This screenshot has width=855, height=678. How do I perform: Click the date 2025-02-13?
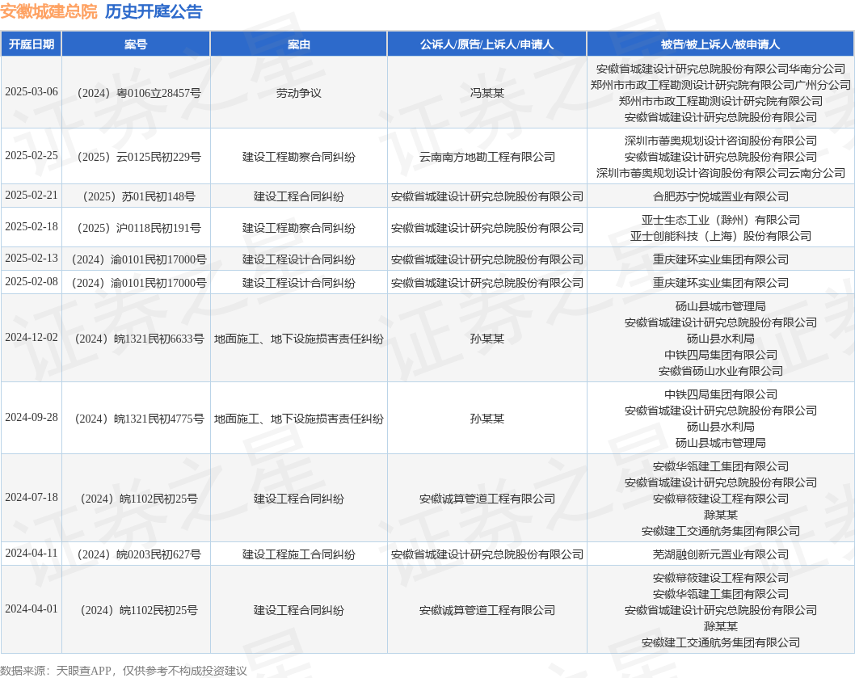[32, 259]
